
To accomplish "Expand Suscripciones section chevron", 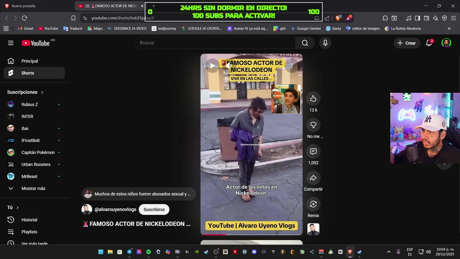I will click(42, 92).
